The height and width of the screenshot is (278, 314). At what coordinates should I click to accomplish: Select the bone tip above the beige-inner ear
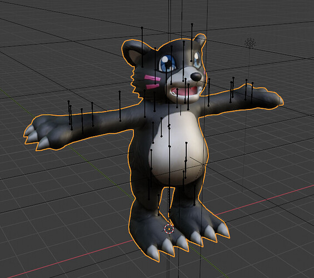tap(142, 28)
